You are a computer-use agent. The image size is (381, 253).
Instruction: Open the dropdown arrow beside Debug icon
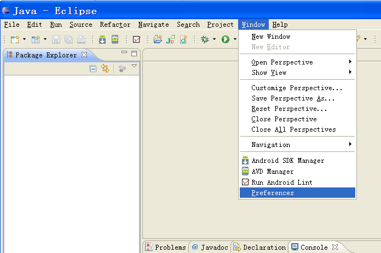click(x=214, y=39)
